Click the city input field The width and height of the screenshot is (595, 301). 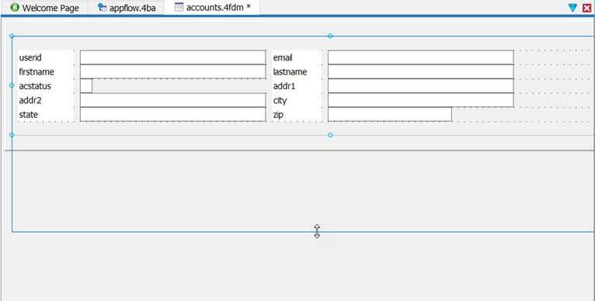pos(421,100)
